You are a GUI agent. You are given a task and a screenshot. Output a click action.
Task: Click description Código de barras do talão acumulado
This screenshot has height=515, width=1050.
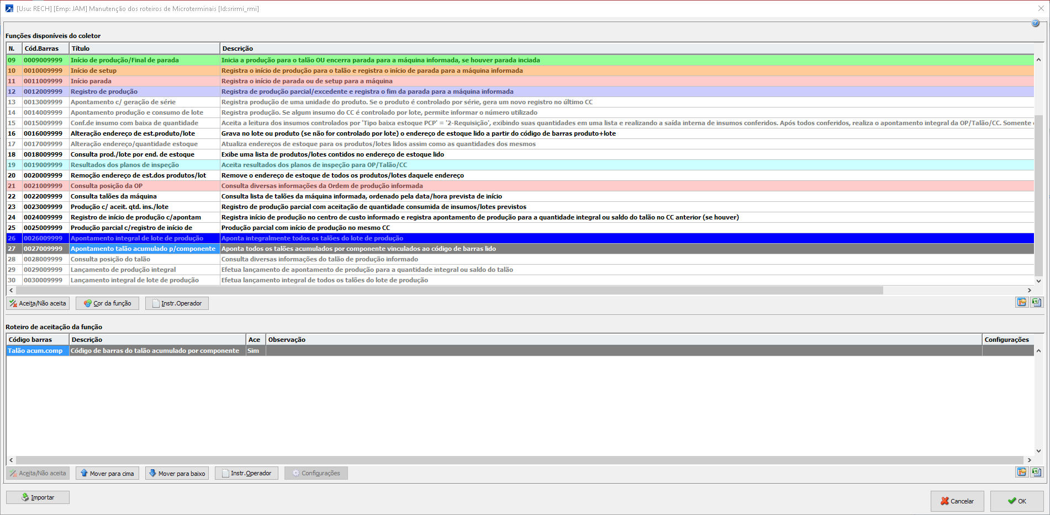[157, 351]
